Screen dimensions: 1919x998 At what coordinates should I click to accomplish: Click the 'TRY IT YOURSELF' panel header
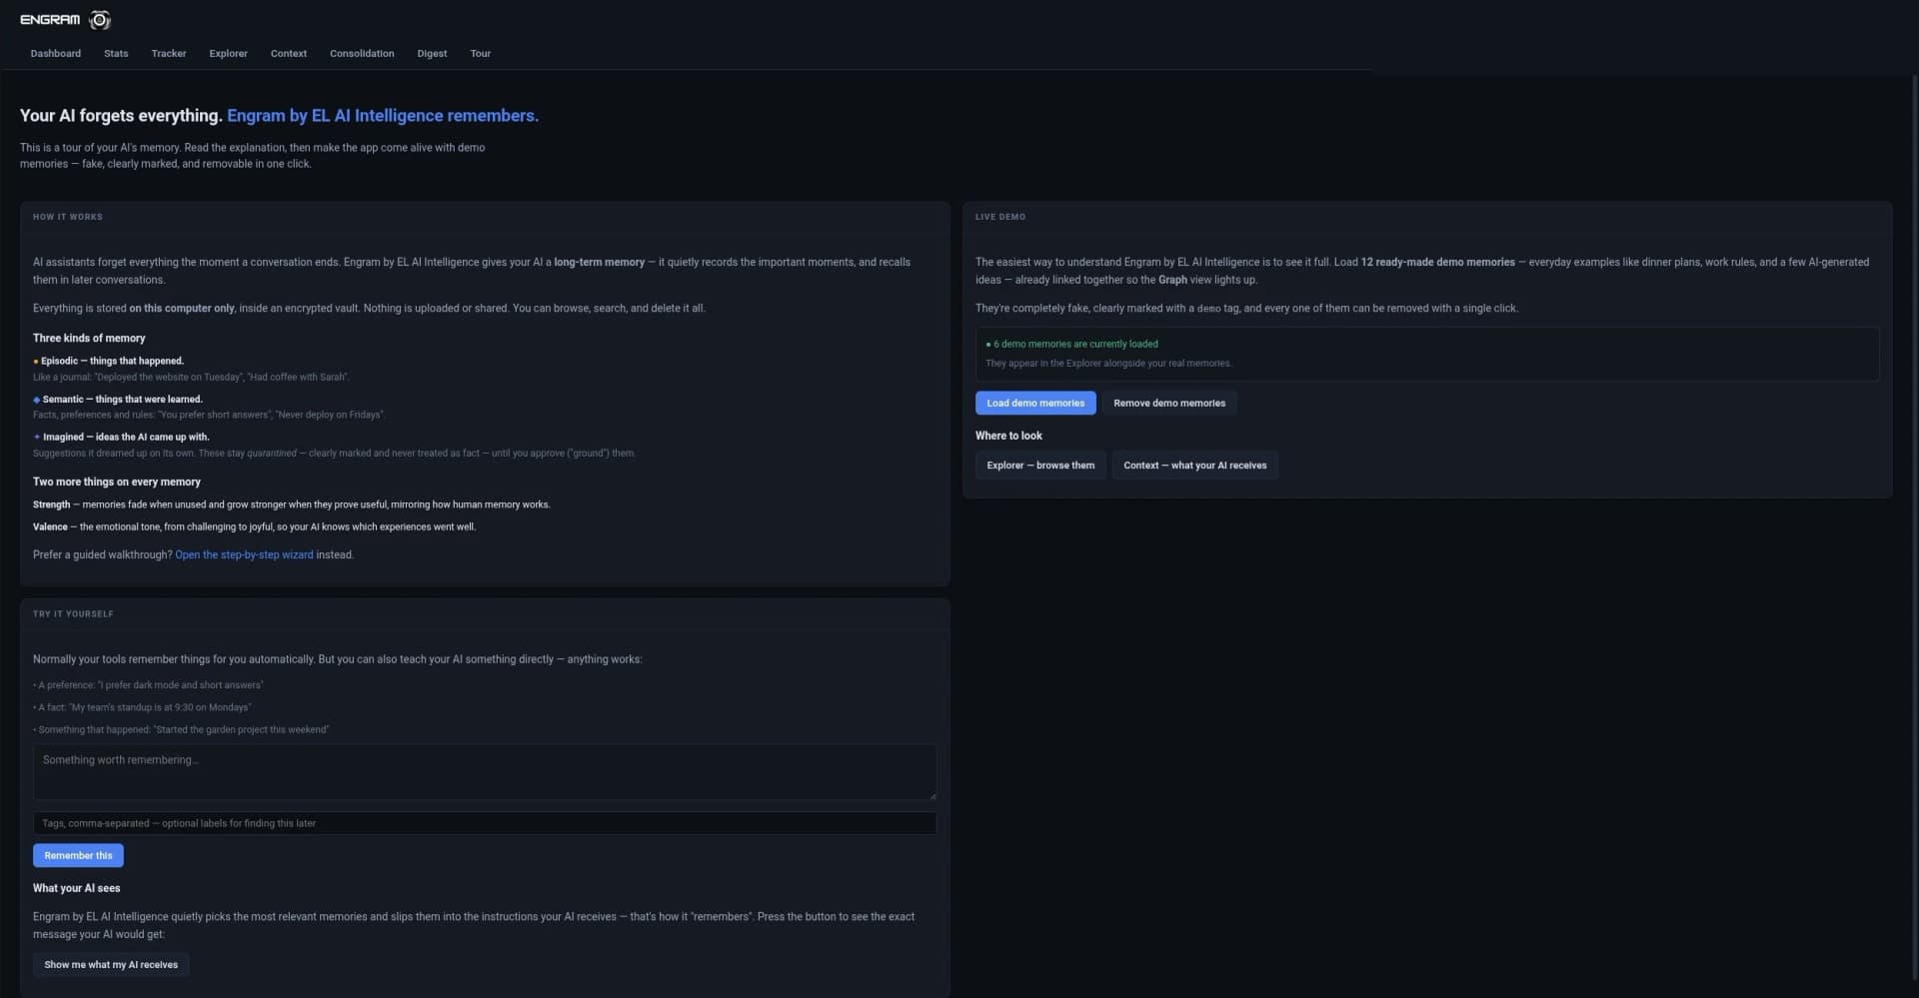pyautogui.click(x=73, y=614)
